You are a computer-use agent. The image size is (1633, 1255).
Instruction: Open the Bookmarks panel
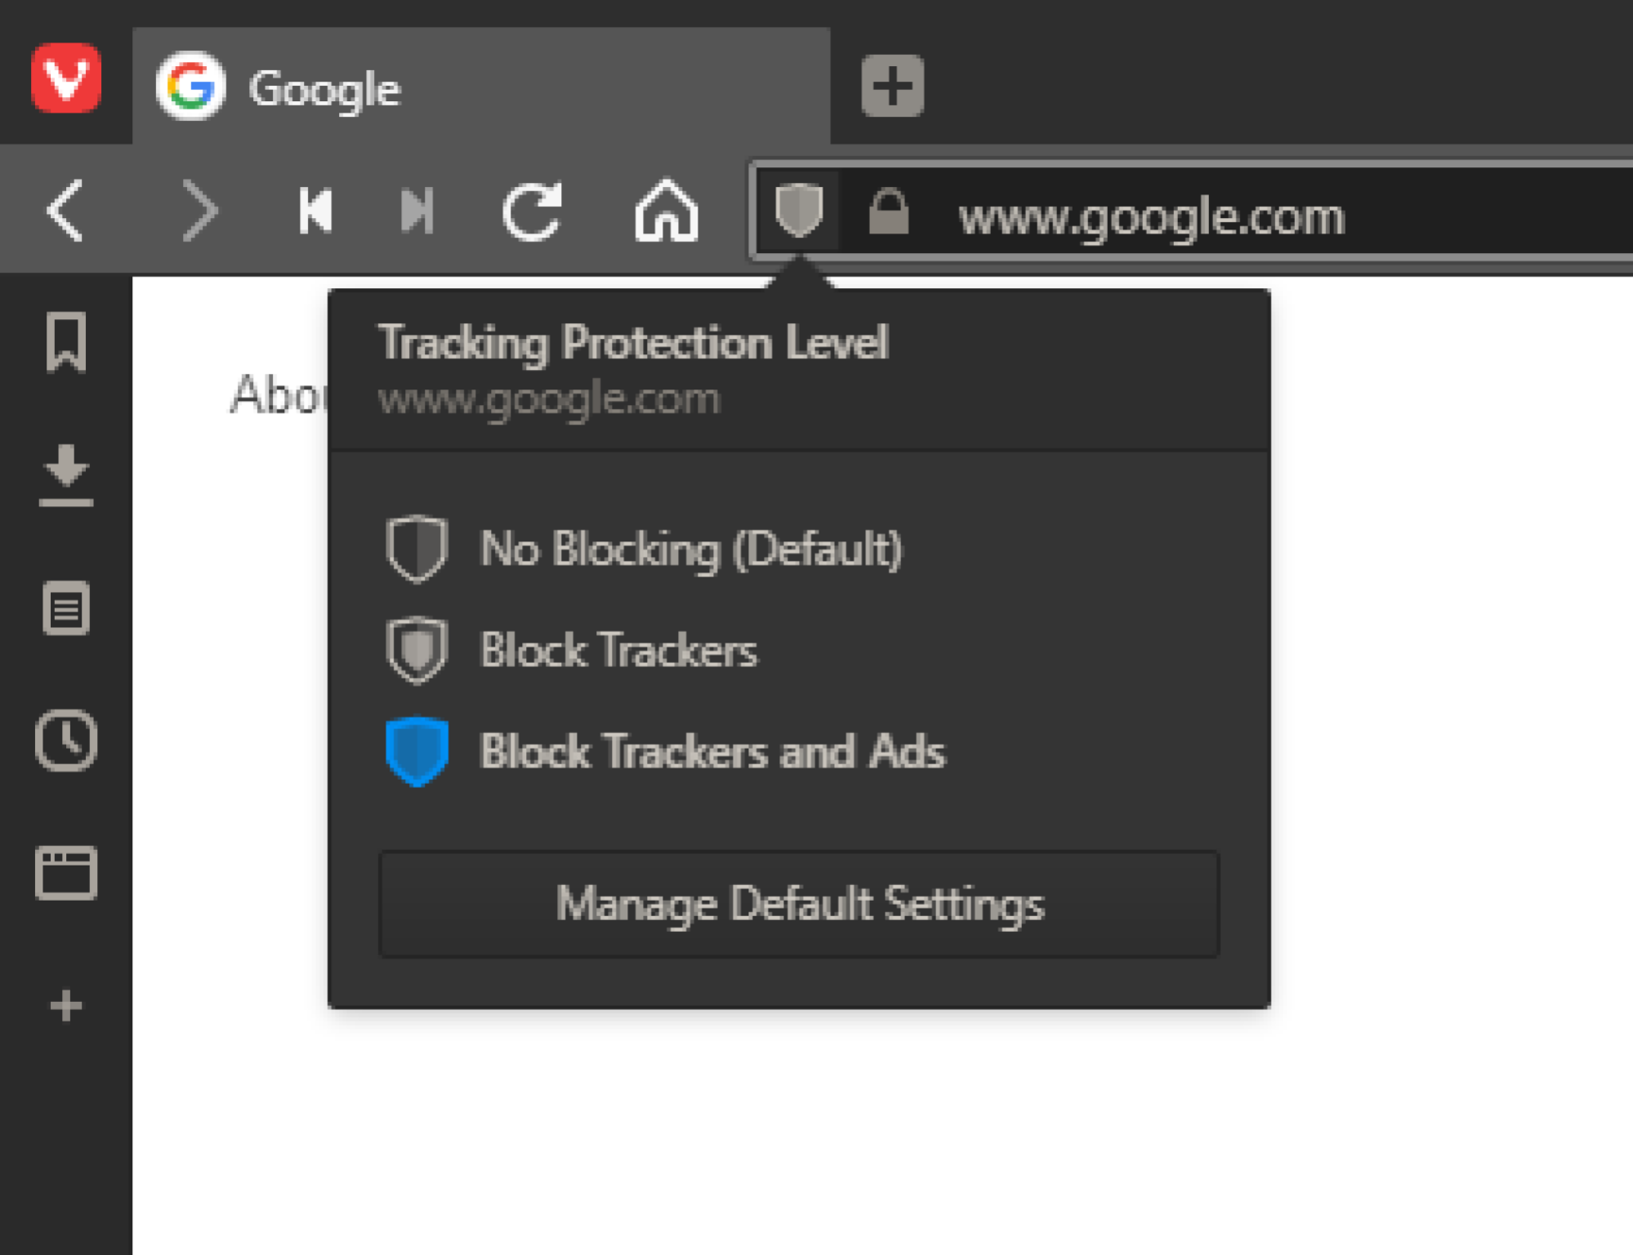click(66, 342)
